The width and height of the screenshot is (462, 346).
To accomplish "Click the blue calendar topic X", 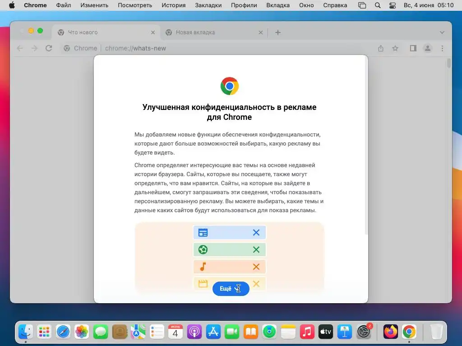I will [x=256, y=232].
